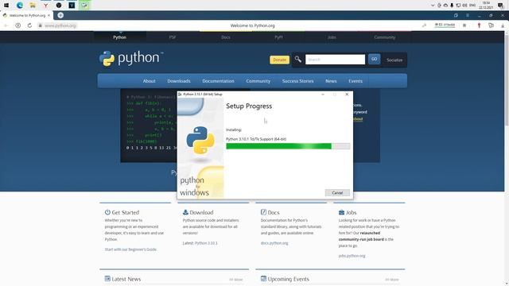This screenshot has height=286, width=509.
Task: Select the PSF top navigation tab
Action: (173, 37)
